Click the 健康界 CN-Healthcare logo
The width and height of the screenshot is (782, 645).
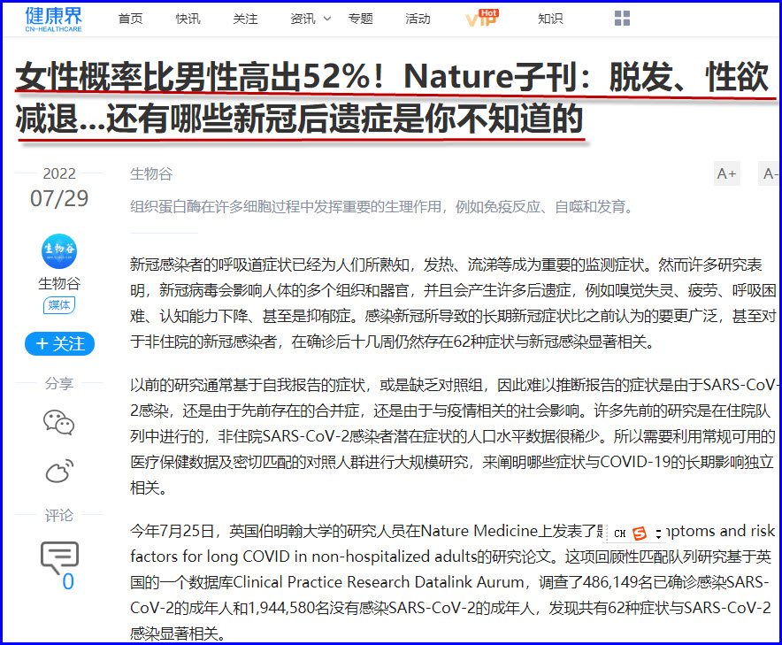52,19
